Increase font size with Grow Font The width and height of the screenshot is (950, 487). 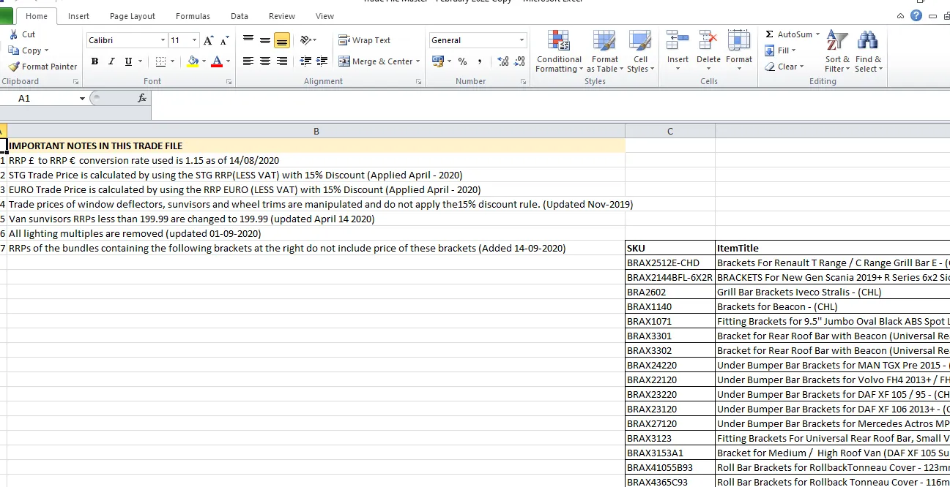point(209,40)
